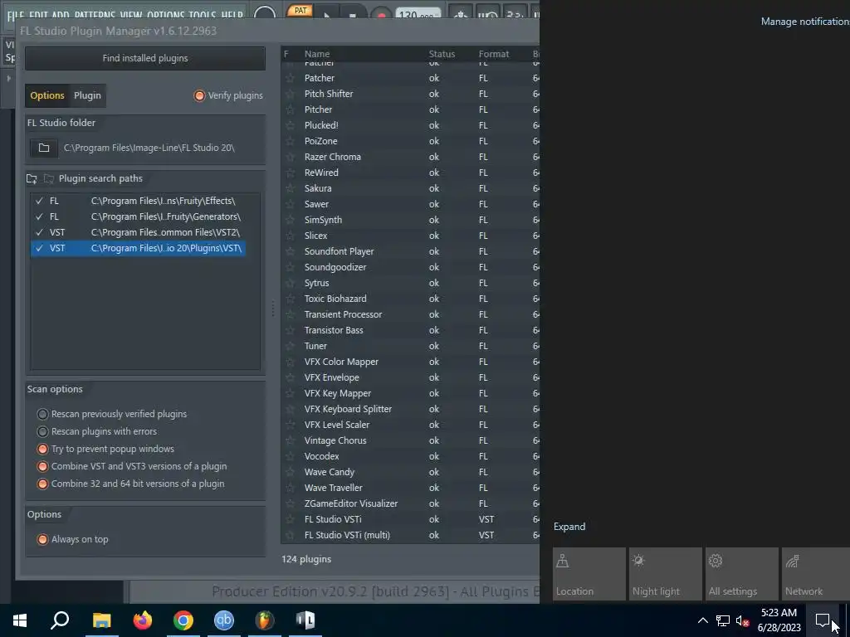Screen dimensions: 850x637
Task: Remove the selected plugin search path
Action: point(49,178)
